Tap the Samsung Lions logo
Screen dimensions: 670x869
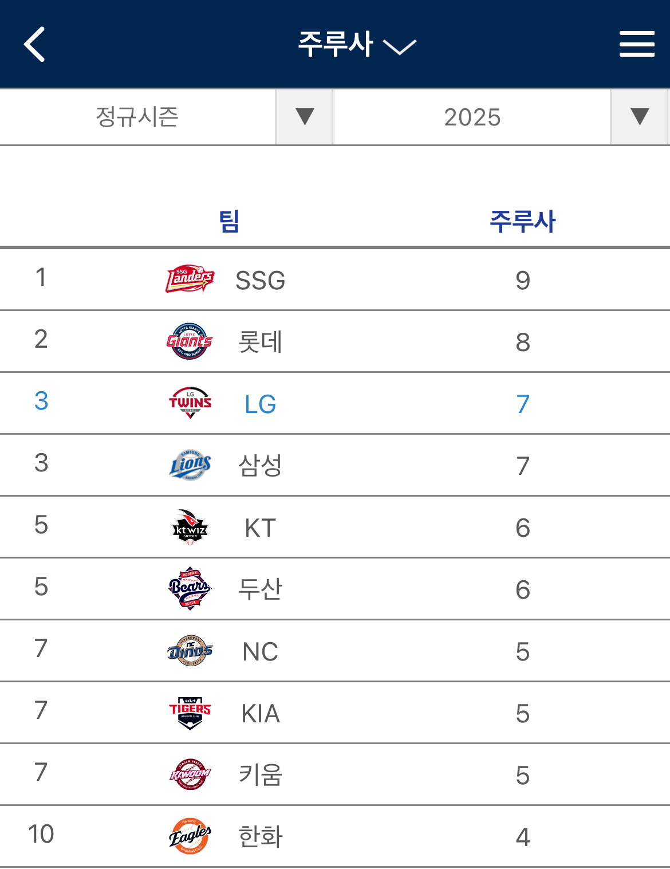tap(190, 465)
